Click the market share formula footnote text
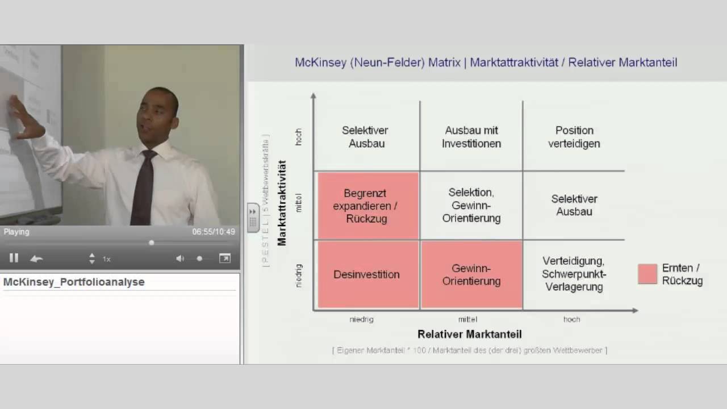 pyautogui.click(x=470, y=350)
